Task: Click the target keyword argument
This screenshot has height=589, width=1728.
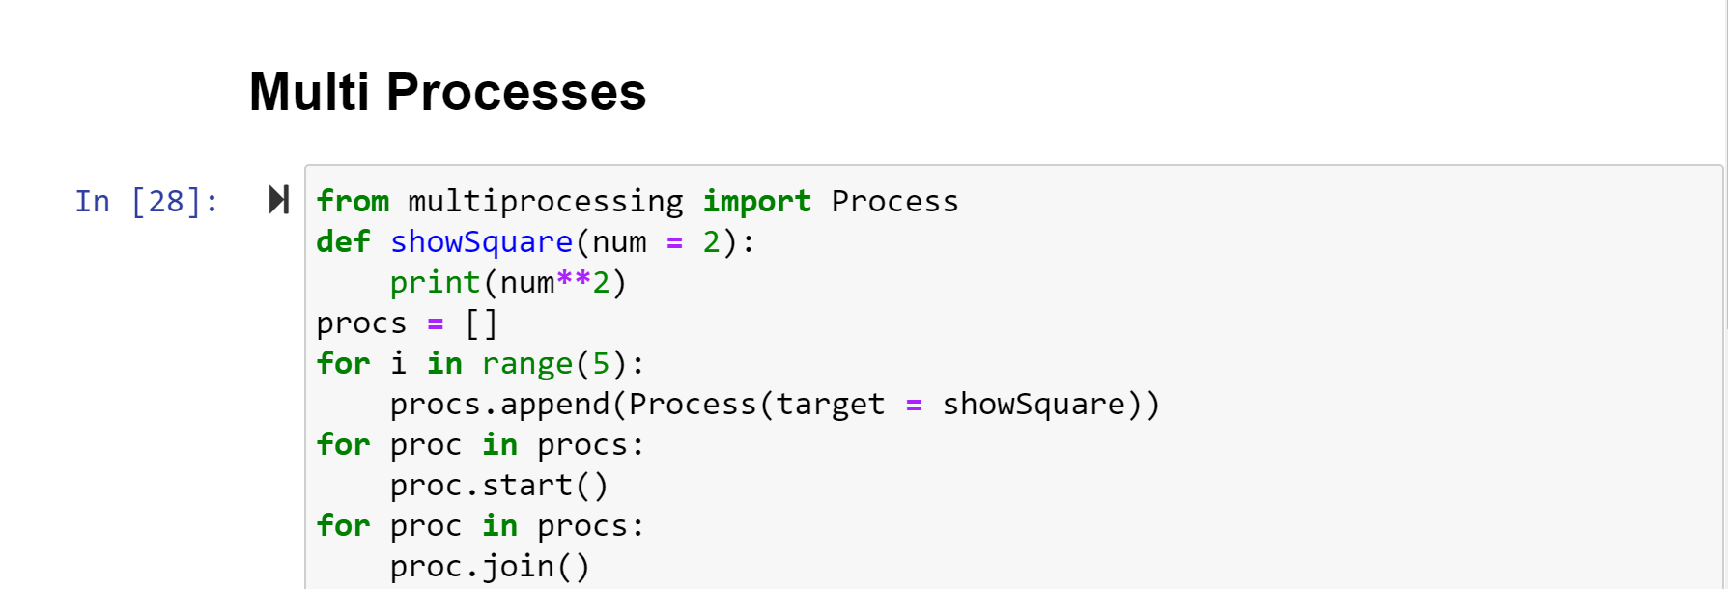Action: 831,404
